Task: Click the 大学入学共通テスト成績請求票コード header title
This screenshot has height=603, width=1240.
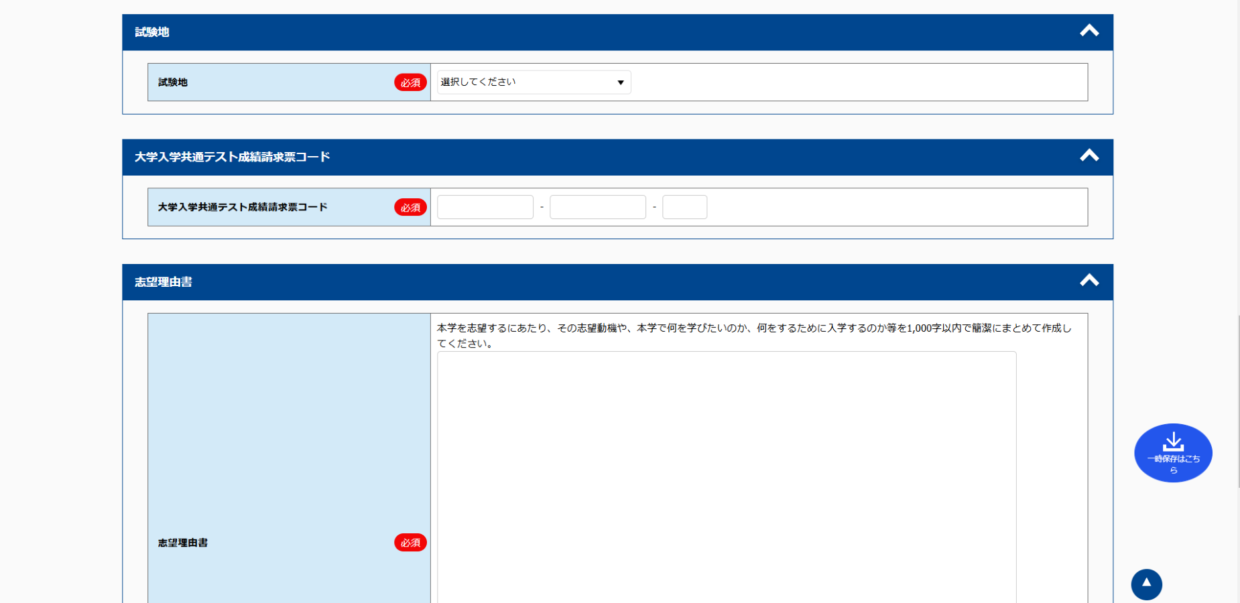Action: tap(232, 157)
